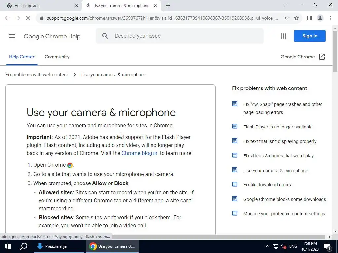Open the Google Chrome external link icon
The height and width of the screenshot is (253, 338).
pyautogui.click(x=321, y=57)
